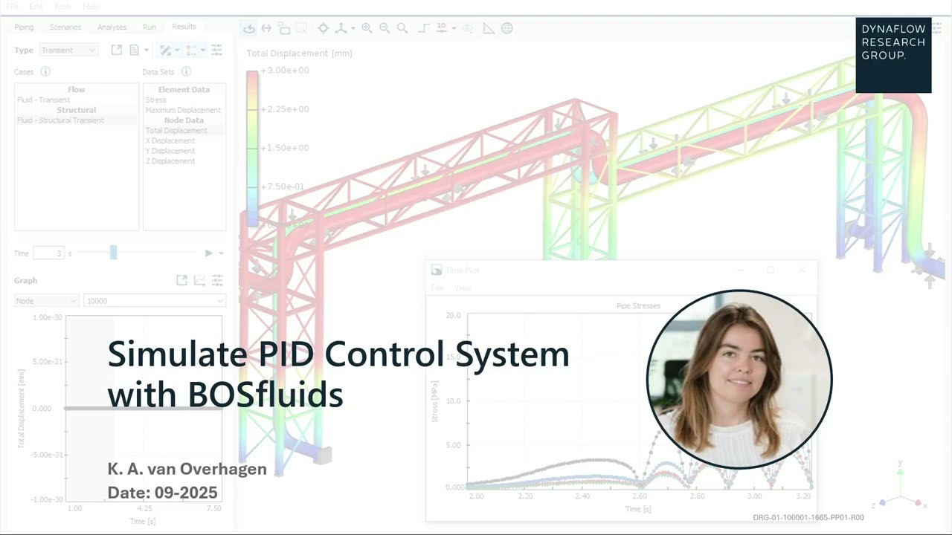Switch to the Results tab
This screenshot has width=952, height=535.
[x=184, y=27]
